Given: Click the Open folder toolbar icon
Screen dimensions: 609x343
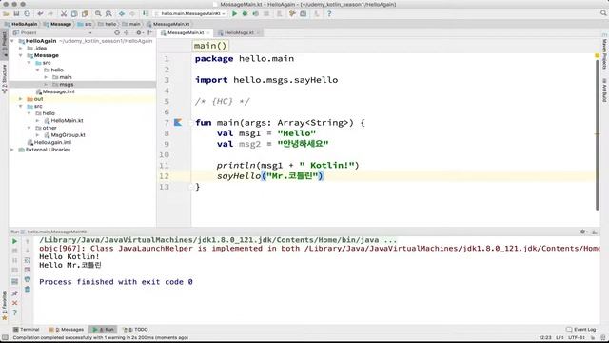Looking at the screenshot, I should click(x=6, y=13).
